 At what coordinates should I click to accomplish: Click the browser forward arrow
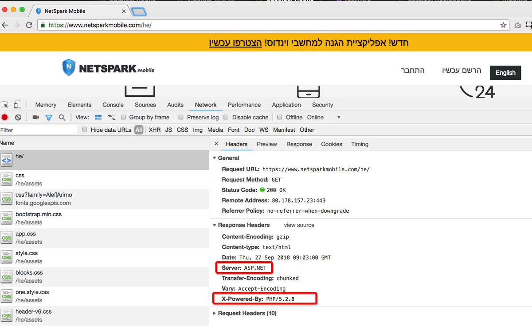(17, 25)
